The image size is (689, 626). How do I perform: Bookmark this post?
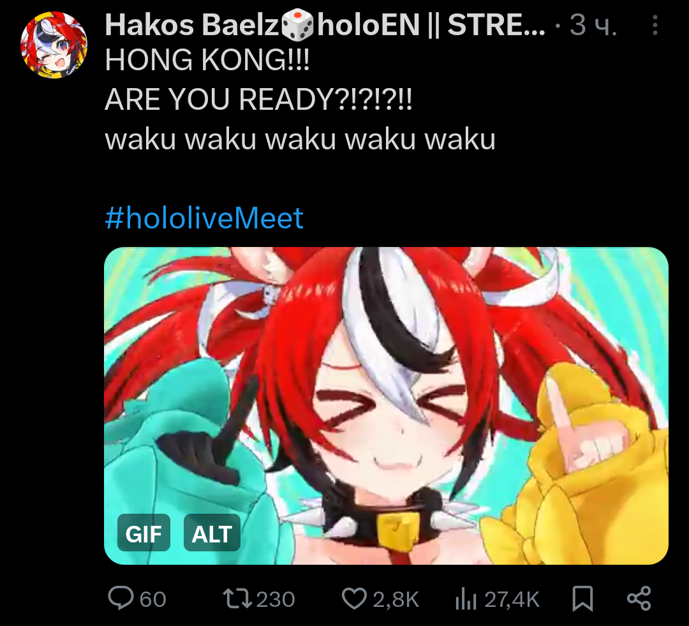582,599
